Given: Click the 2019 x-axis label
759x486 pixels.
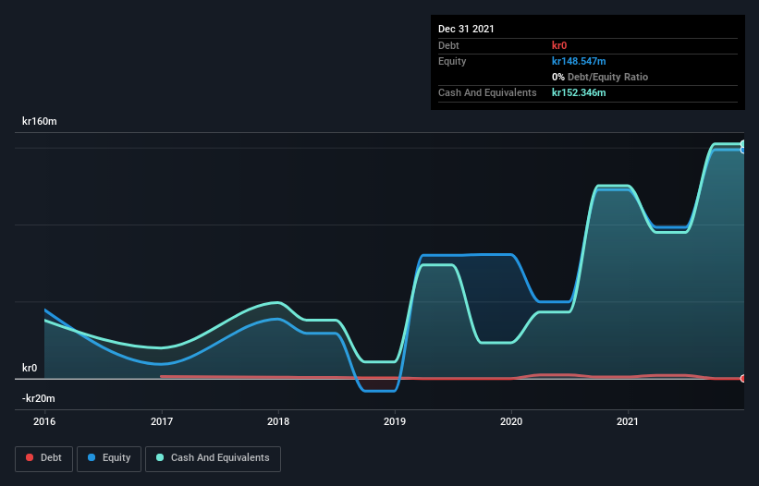Looking at the screenshot, I should pyautogui.click(x=395, y=421).
